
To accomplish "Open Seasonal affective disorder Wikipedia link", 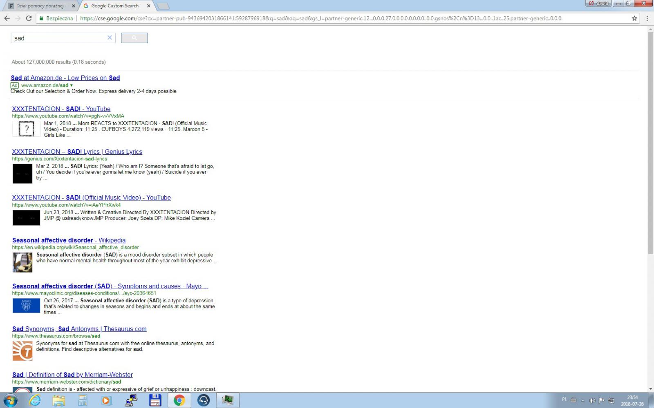I will (69, 240).
